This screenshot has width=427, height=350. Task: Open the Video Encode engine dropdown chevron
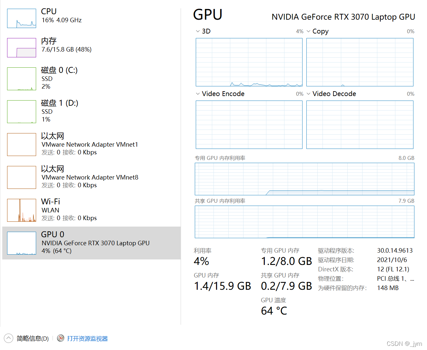tap(198, 94)
